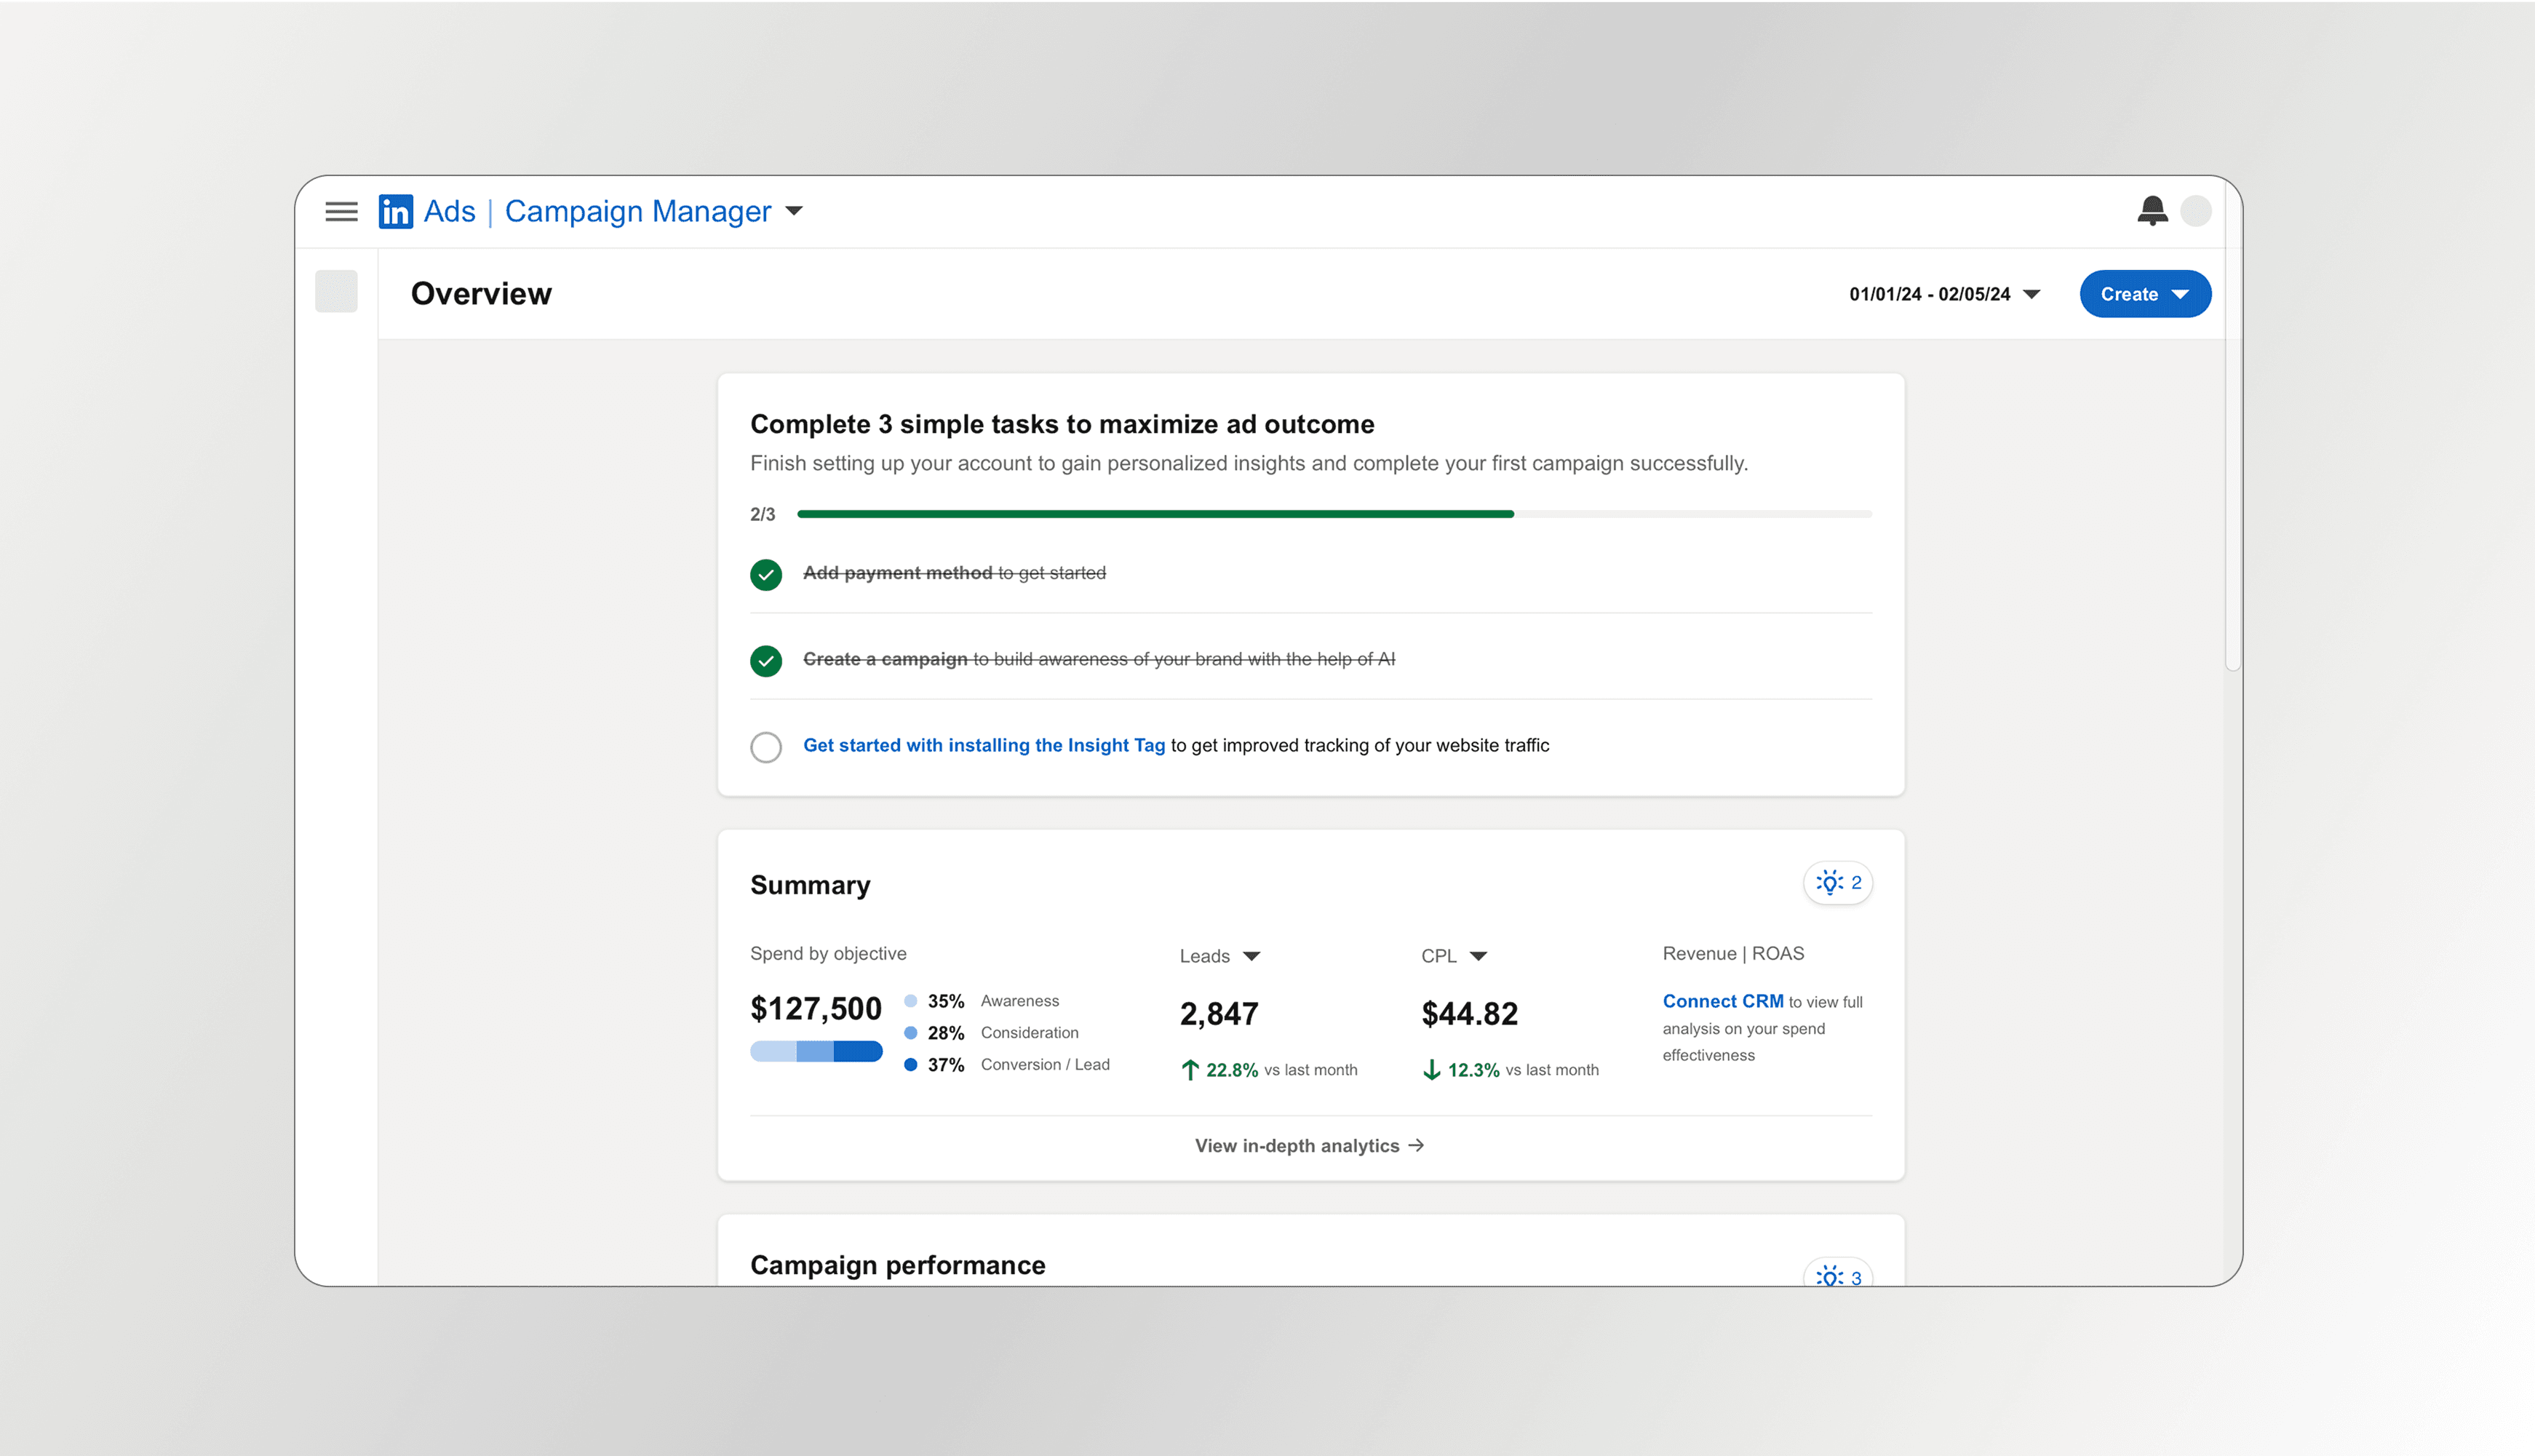2535x1456 pixels.
Task: Click the Awareness light blue legend dot
Action: [910, 1001]
